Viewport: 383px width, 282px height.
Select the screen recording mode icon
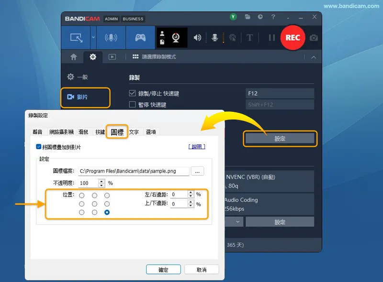click(x=76, y=38)
